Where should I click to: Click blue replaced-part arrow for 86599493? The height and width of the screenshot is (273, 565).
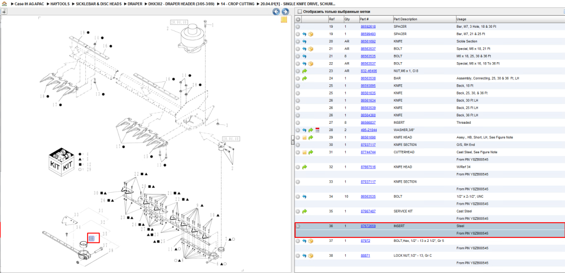coord(305,34)
